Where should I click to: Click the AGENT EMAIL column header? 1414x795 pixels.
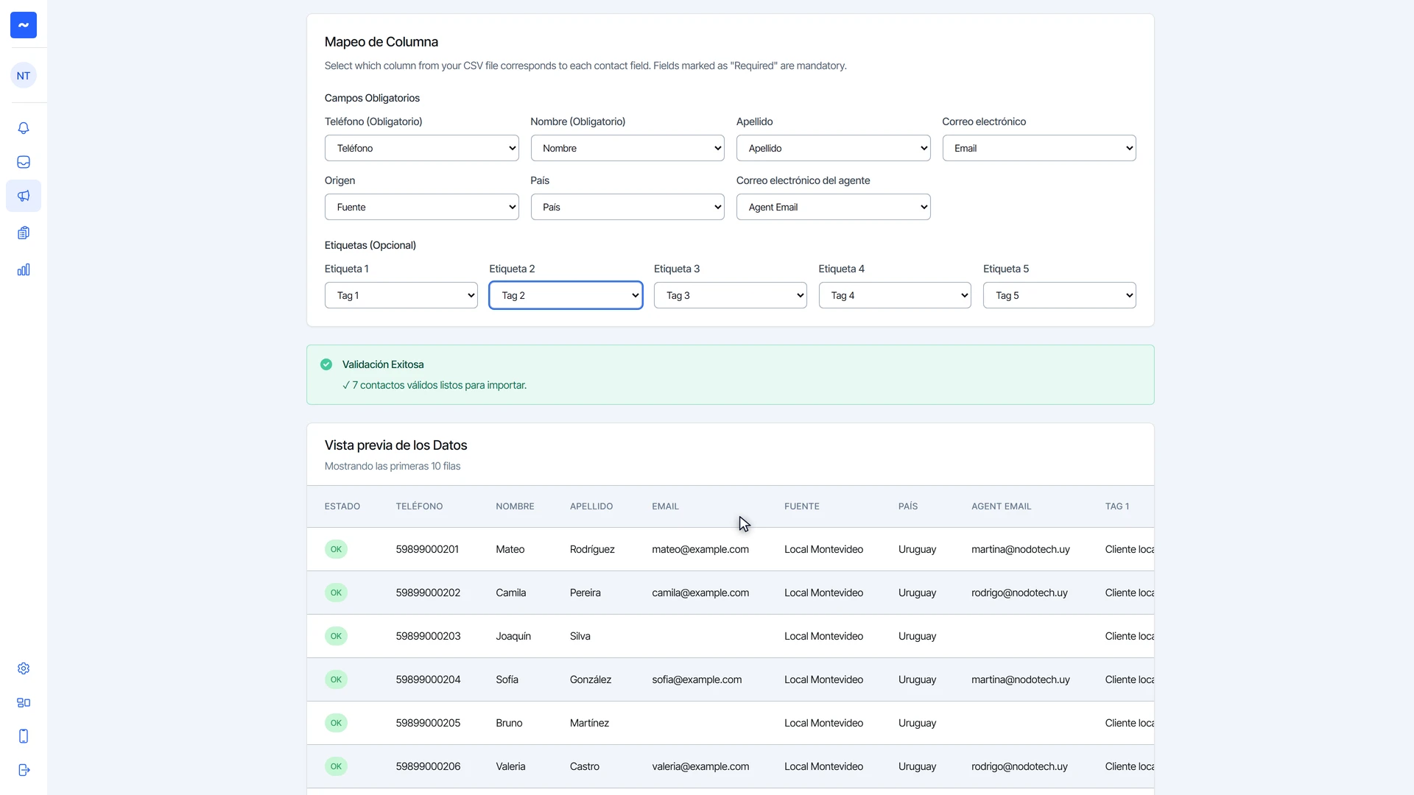coord(1001,506)
